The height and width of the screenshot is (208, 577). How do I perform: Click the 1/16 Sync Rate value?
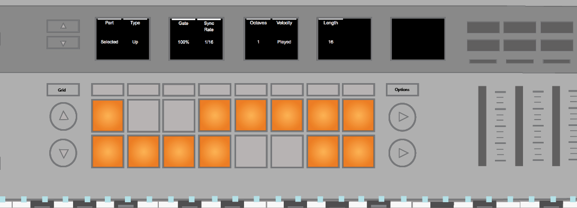[x=209, y=42]
